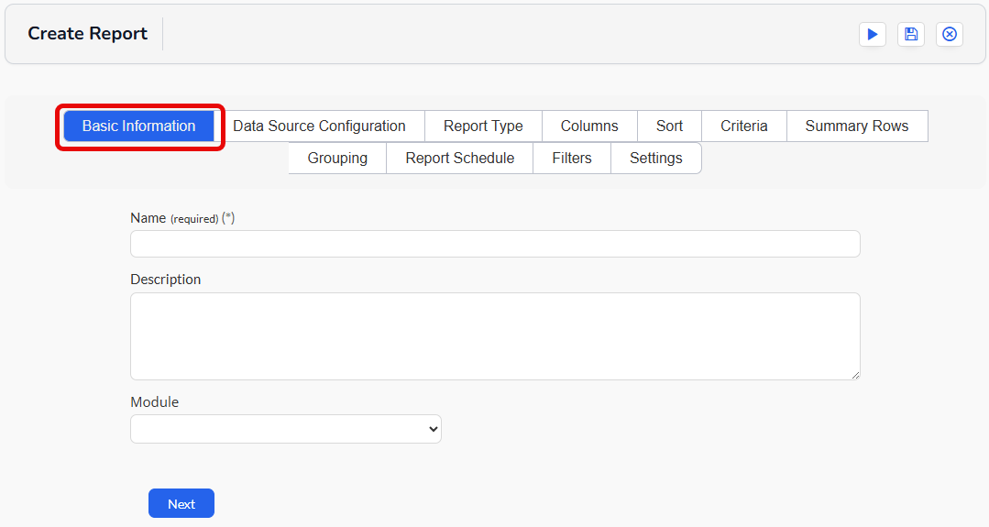Go to the Report Type tab
Screen dimensions: 989x527
pos(483,126)
